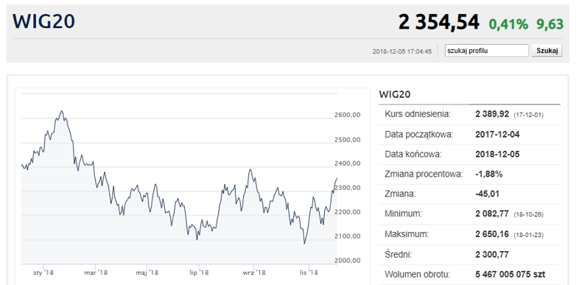Click the Wolumen obrotu value
Viewport: 579px width, 285px height.
(x=510, y=274)
